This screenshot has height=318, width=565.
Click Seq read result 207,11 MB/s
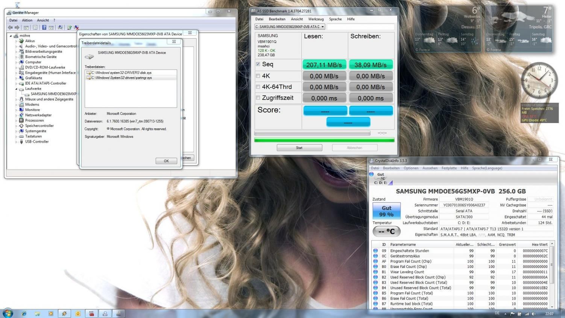(324, 65)
